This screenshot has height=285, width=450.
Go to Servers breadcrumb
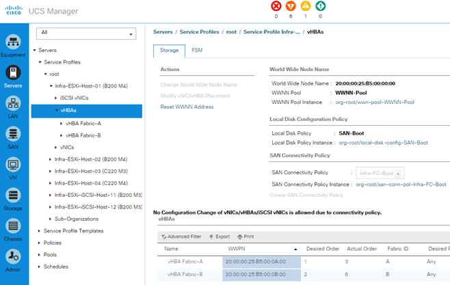click(163, 32)
